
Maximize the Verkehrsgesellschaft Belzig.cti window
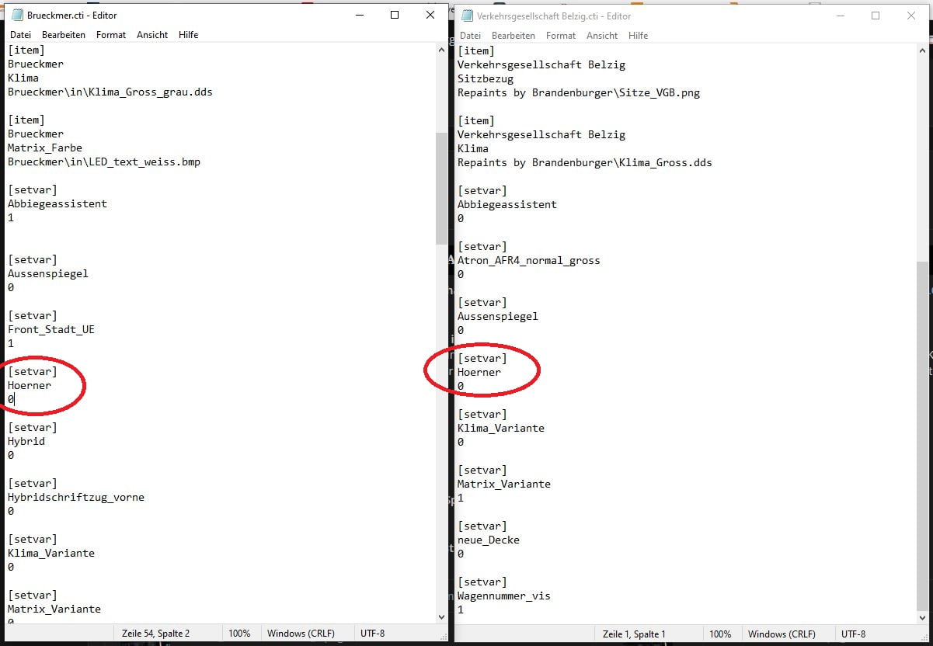coord(876,16)
